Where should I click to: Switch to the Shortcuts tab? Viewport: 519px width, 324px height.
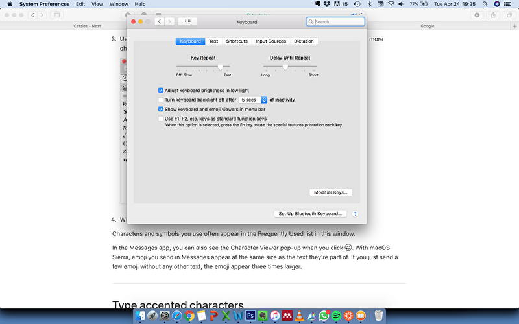click(237, 41)
